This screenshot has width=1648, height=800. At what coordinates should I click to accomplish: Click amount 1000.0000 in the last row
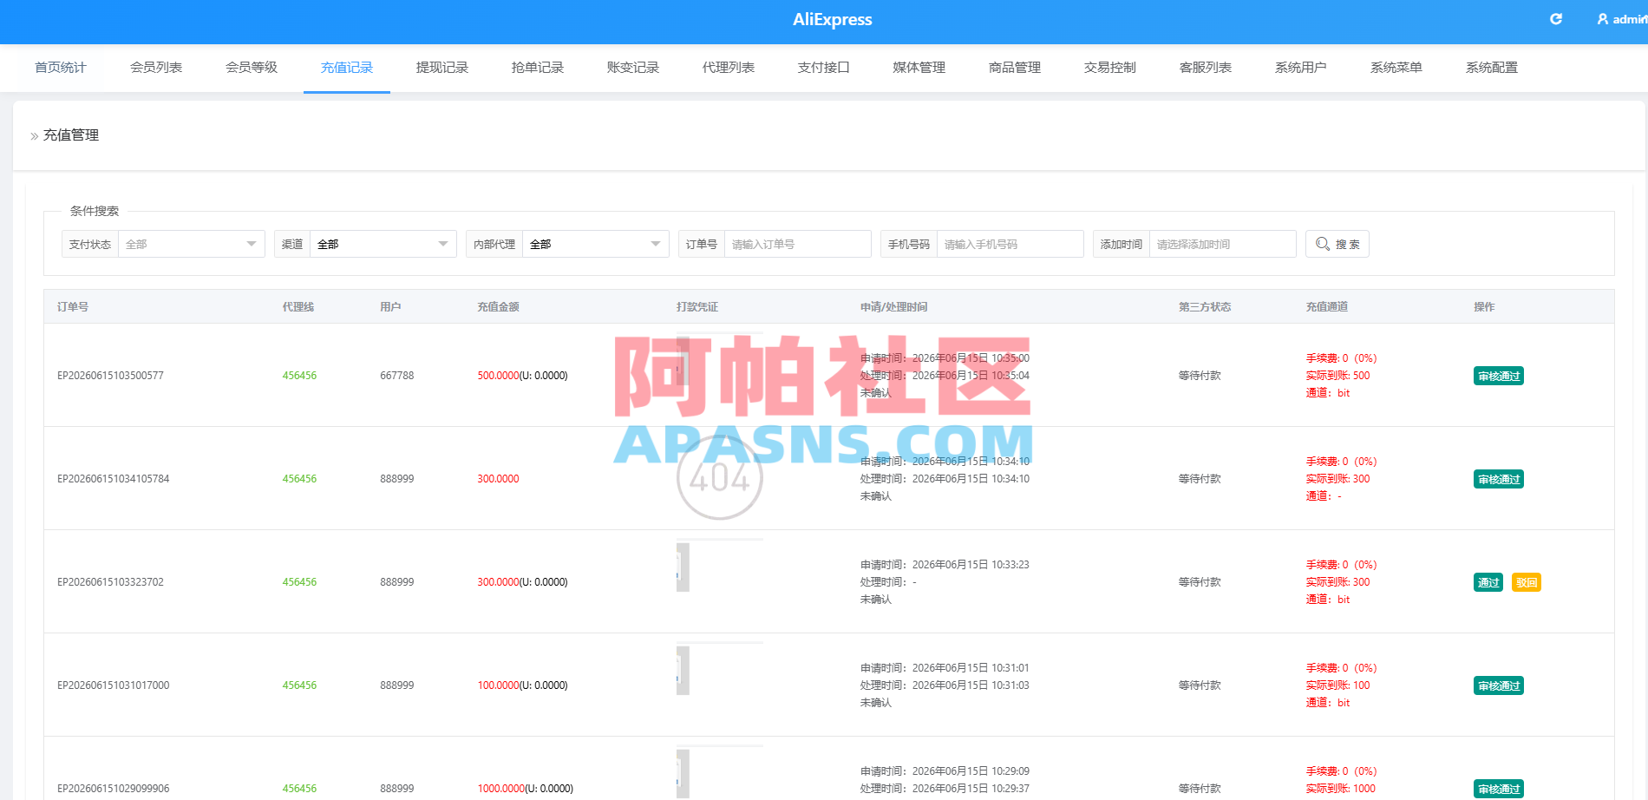[501, 789]
